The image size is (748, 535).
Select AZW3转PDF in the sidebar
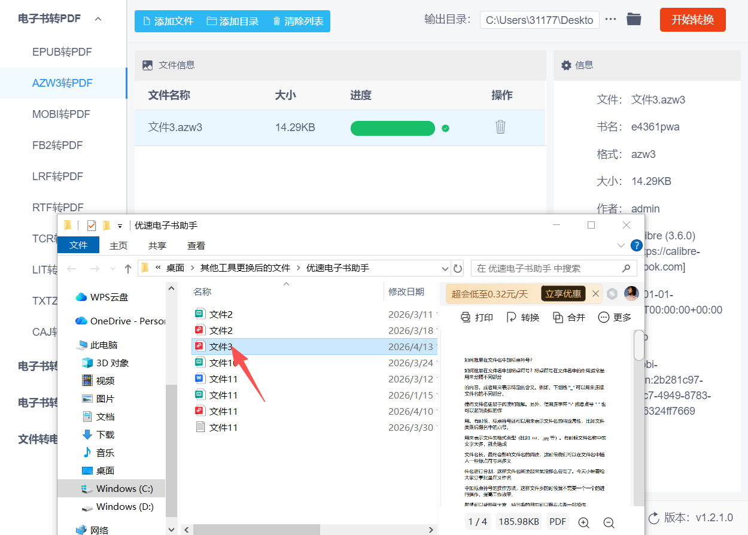62,83
